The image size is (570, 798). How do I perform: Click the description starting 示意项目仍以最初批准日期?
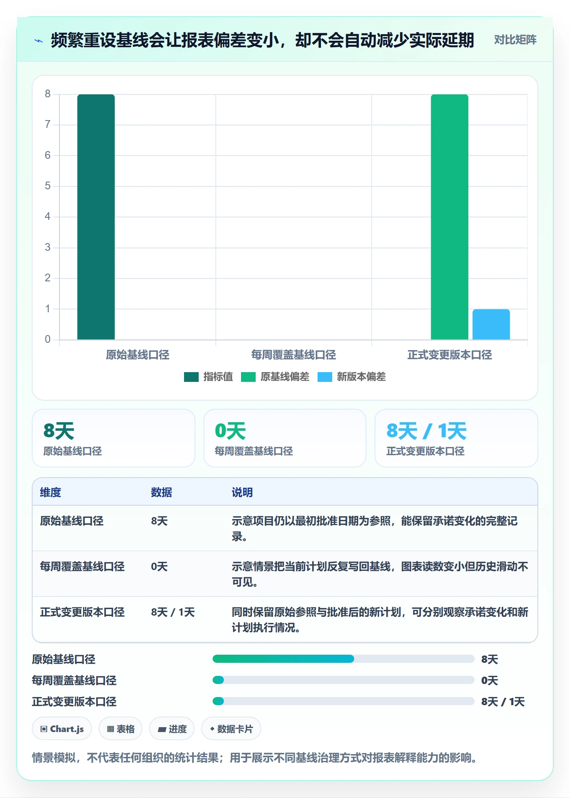pos(375,528)
